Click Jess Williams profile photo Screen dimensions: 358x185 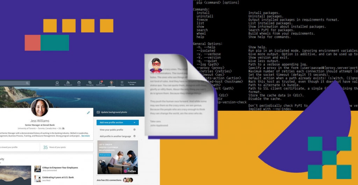point(40,108)
